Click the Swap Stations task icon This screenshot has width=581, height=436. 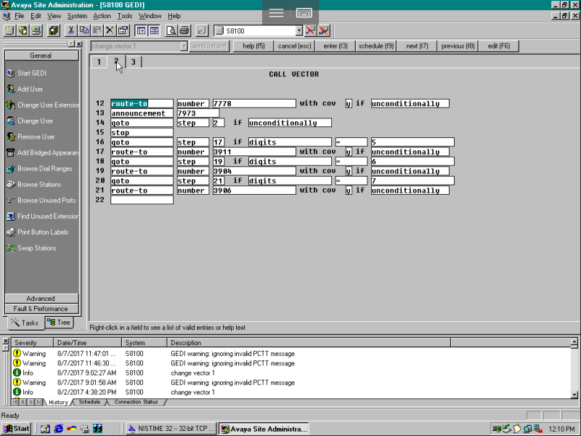pyautogui.click(x=11, y=248)
